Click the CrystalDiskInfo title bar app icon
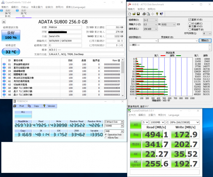Screen dimensions: 213x177 [x=3, y=2]
